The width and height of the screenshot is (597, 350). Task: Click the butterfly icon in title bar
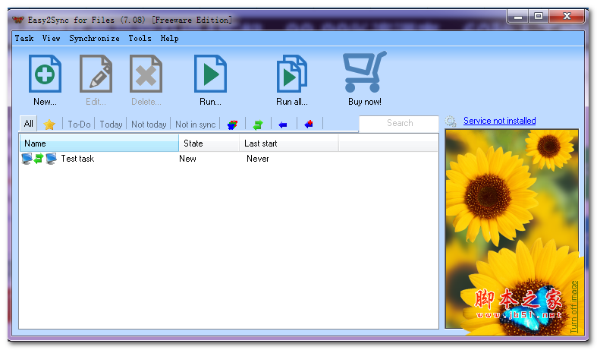pos(18,20)
